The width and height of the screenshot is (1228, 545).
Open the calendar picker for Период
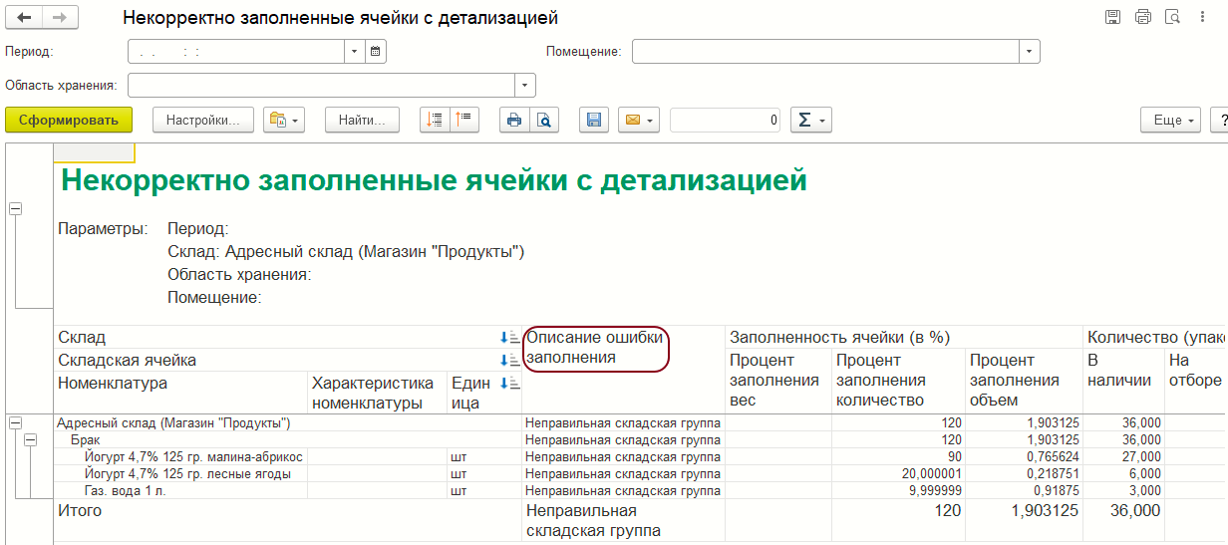point(376,51)
